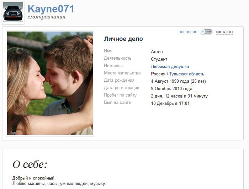Click the Пробег по сайту duration value
This screenshot has width=249, height=189.
tap(179, 96)
